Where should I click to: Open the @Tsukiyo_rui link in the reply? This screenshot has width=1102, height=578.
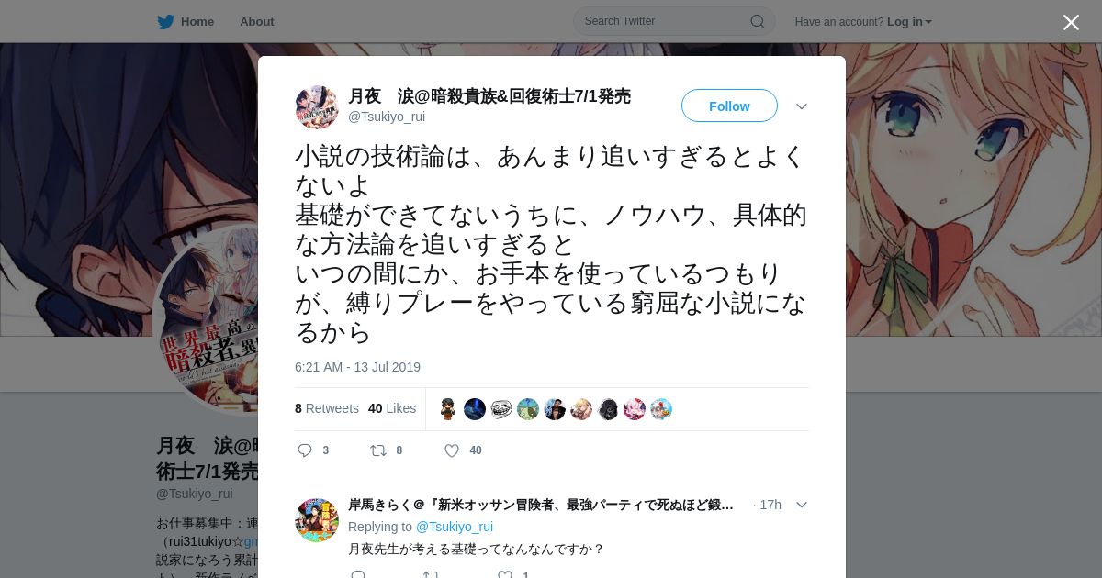[x=455, y=527]
